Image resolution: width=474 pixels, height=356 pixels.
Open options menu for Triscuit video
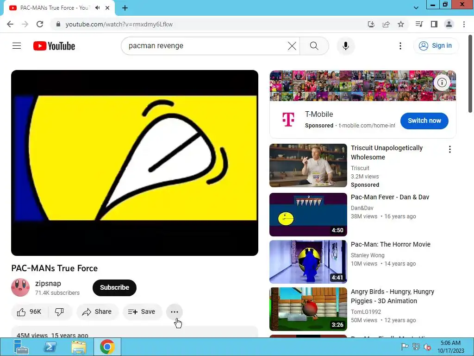pos(450,149)
